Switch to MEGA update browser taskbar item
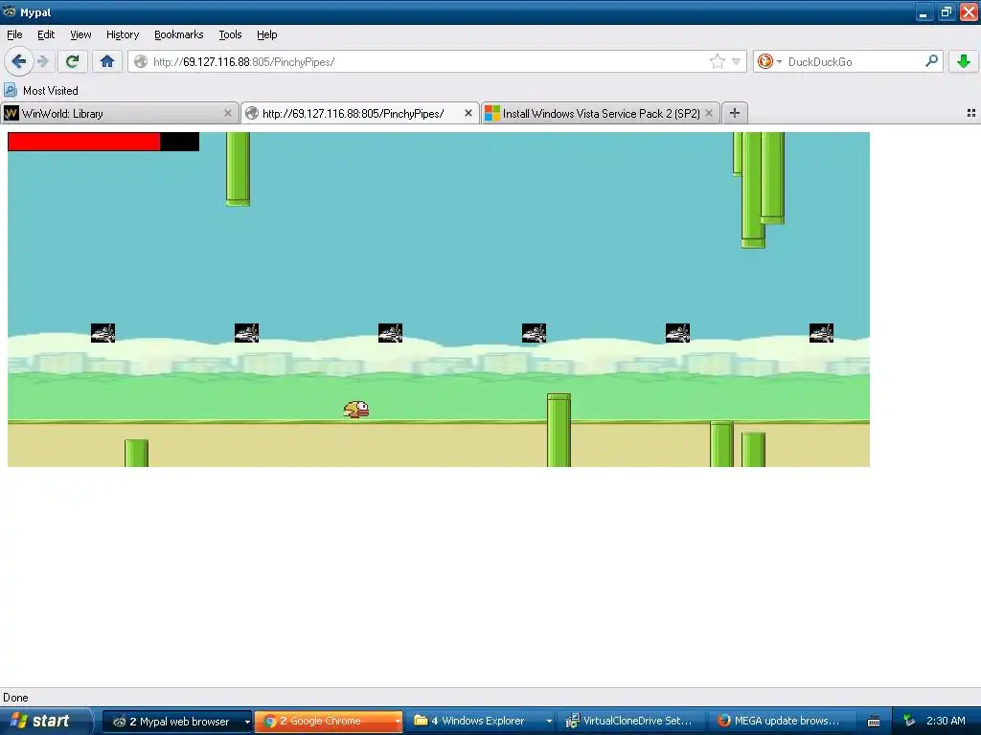The height and width of the screenshot is (735, 981). click(x=783, y=722)
